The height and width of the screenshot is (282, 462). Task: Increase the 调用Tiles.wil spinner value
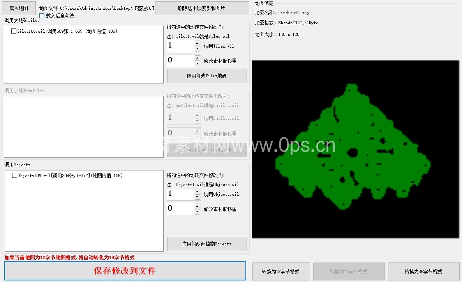[x=197, y=43]
